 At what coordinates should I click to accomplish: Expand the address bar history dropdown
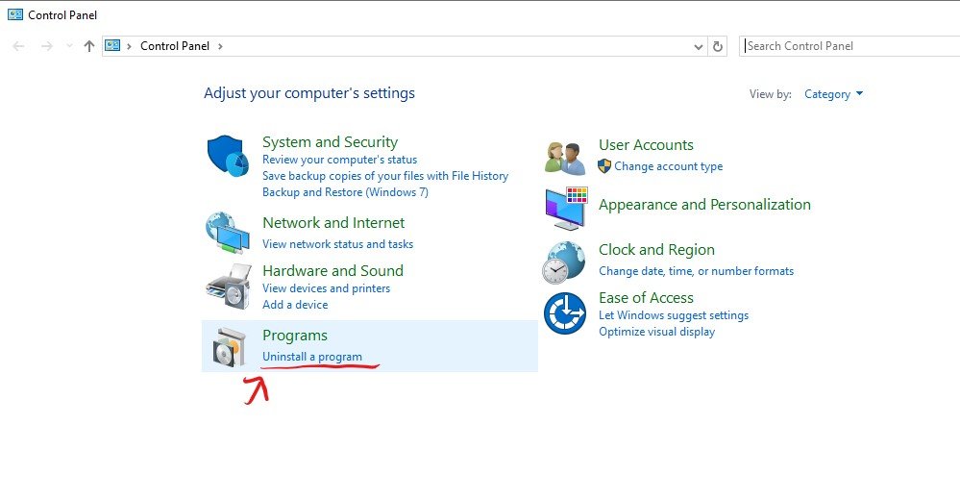[x=699, y=46]
